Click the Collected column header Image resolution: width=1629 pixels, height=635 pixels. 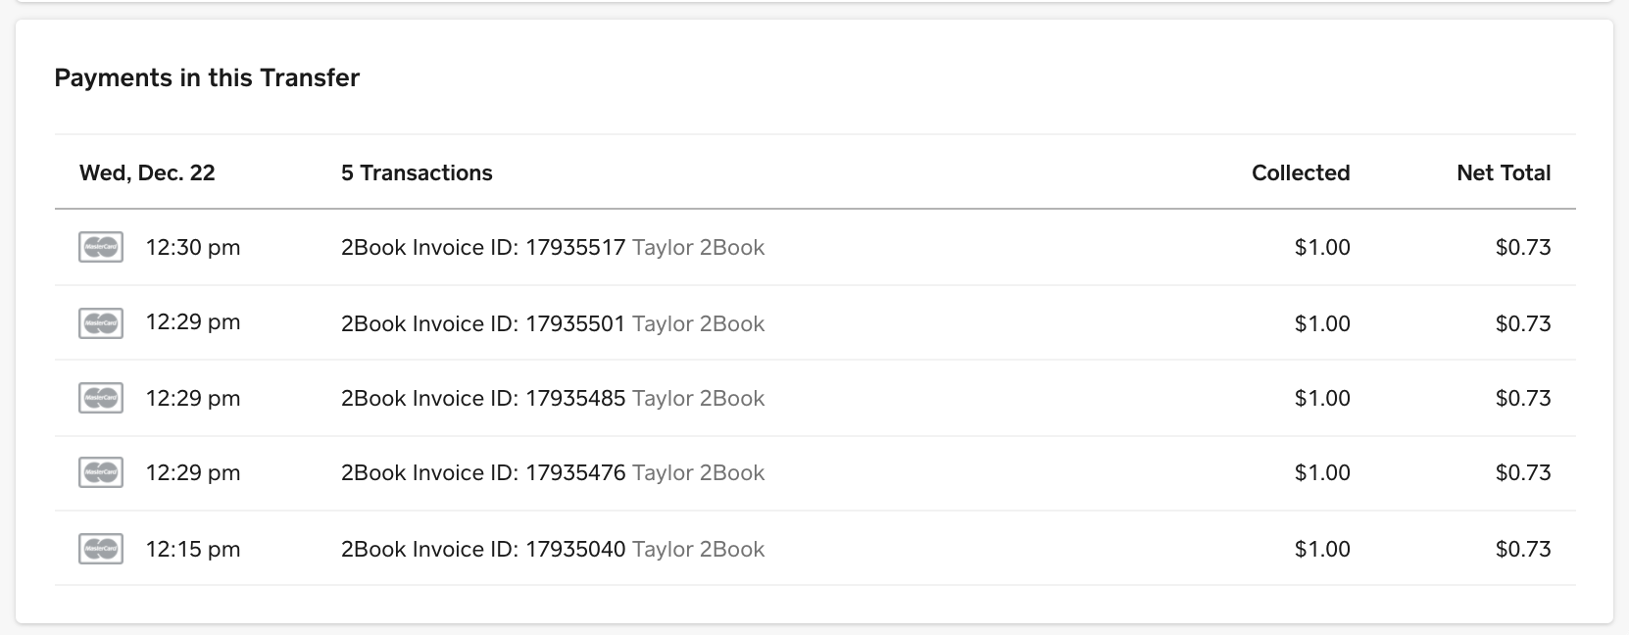[x=1301, y=172]
